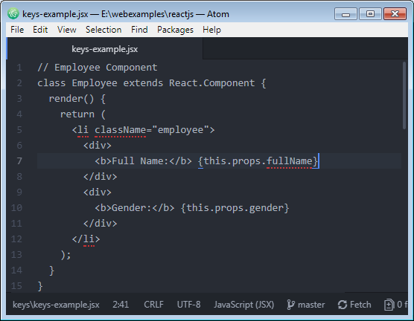Open the UTF-8 encoding selector
The width and height of the screenshot is (414, 321).
tap(189, 305)
